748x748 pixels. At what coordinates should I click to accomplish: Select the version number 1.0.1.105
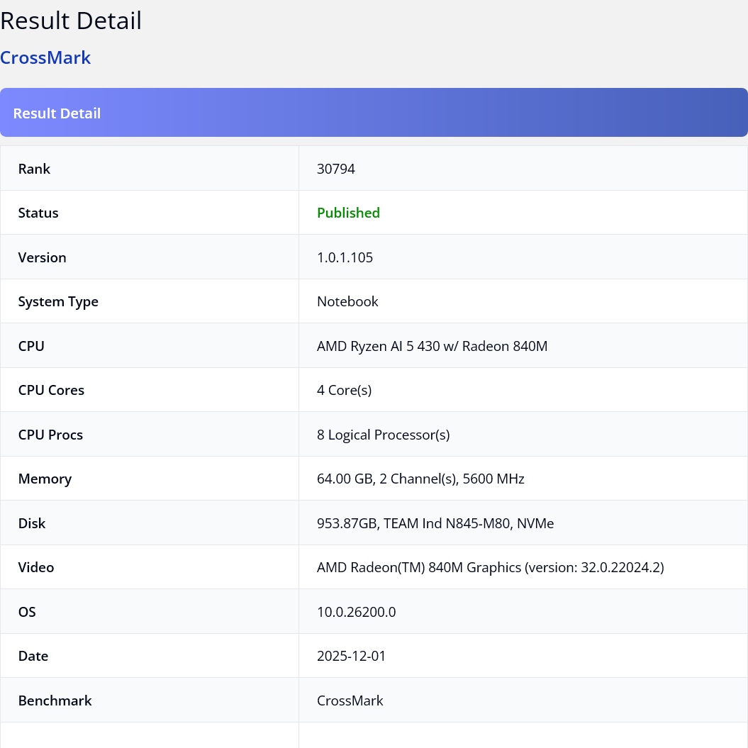click(345, 257)
